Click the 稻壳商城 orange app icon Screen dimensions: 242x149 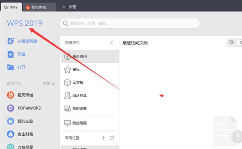pyautogui.click(x=10, y=95)
